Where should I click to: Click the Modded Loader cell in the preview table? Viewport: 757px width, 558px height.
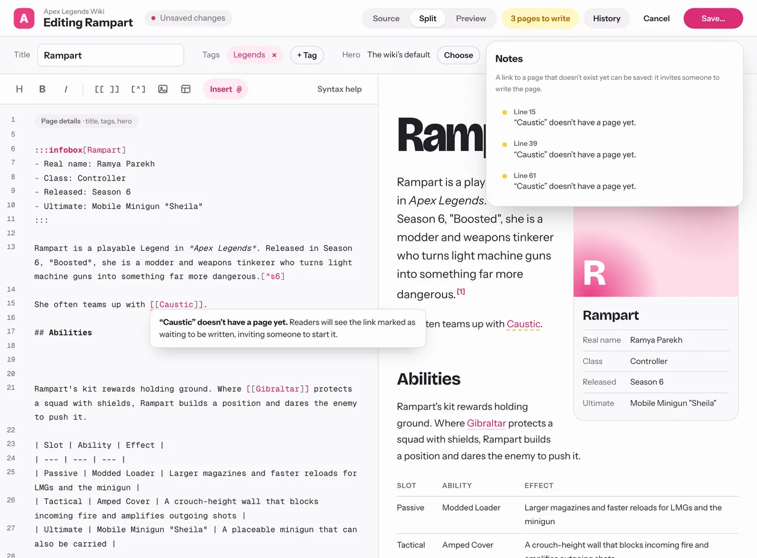coord(471,508)
